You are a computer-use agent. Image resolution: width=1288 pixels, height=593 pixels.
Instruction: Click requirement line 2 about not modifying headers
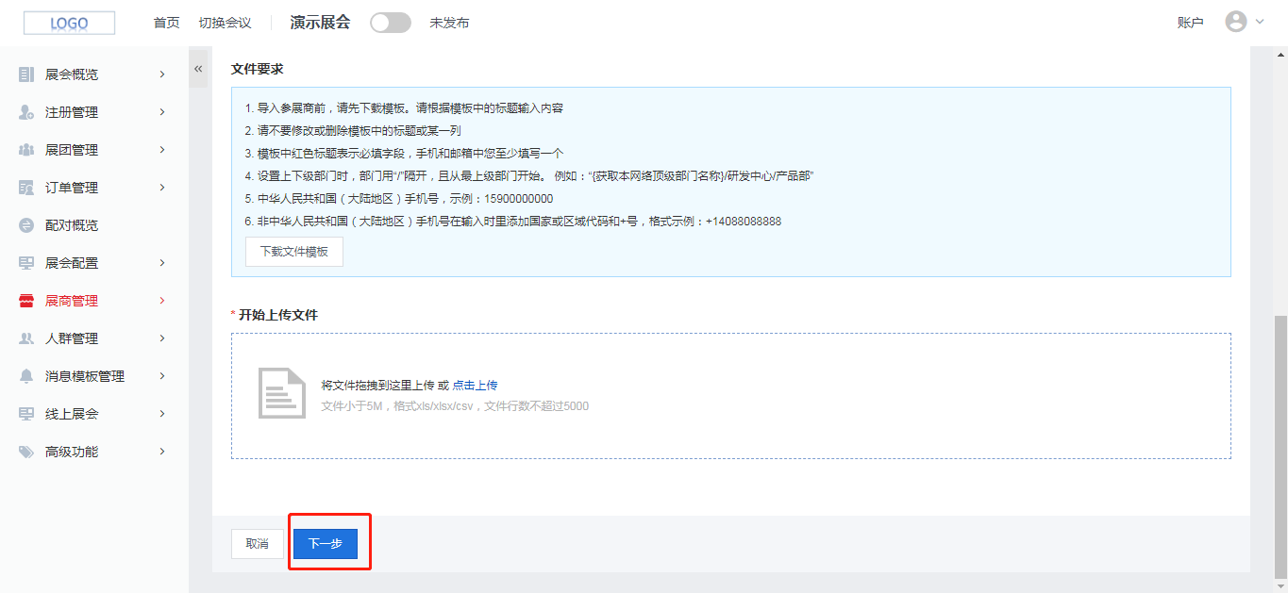pos(352,131)
